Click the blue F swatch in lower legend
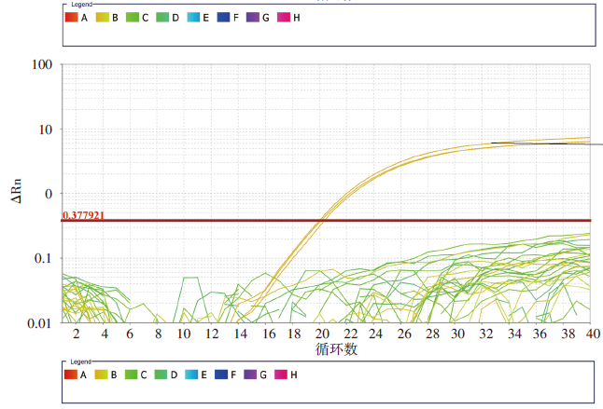 223,375
